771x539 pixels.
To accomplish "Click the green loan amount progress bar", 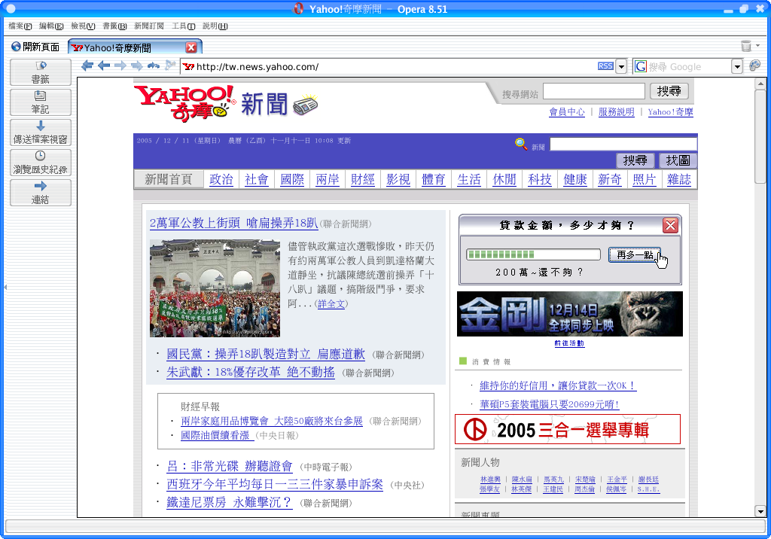I will tap(534, 254).
